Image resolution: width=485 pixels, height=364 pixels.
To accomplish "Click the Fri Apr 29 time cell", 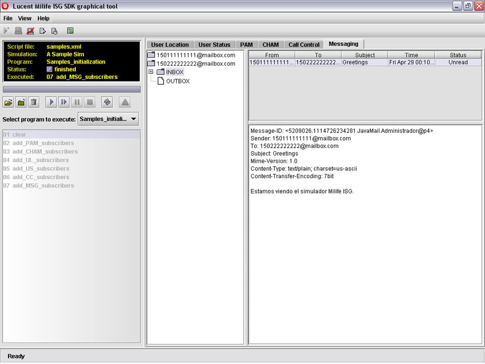I will click(411, 62).
